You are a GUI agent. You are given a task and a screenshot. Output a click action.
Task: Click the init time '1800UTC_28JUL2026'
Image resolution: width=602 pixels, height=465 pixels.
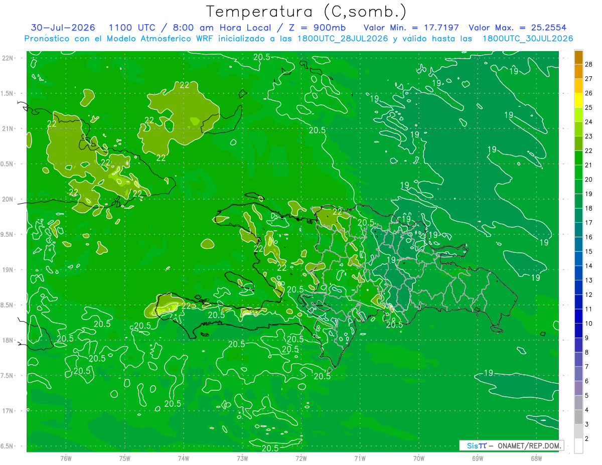[x=343, y=39]
